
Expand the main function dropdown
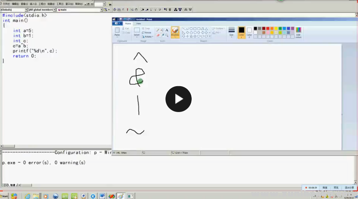101,9
